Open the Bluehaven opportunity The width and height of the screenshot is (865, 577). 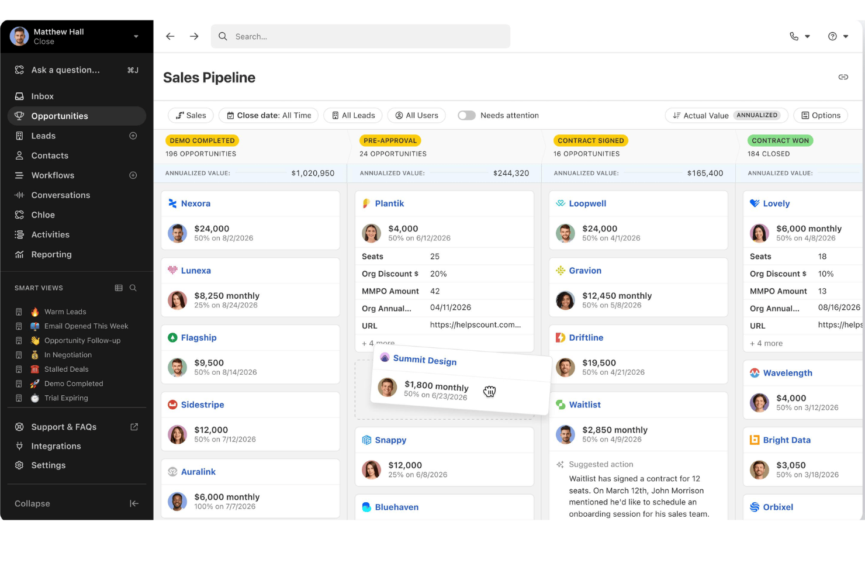click(397, 507)
